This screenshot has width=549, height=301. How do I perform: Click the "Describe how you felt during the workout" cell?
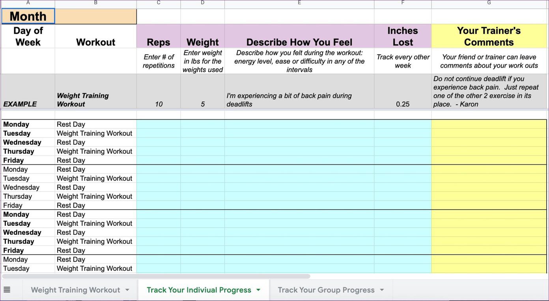pyautogui.click(x=299, y=61)
